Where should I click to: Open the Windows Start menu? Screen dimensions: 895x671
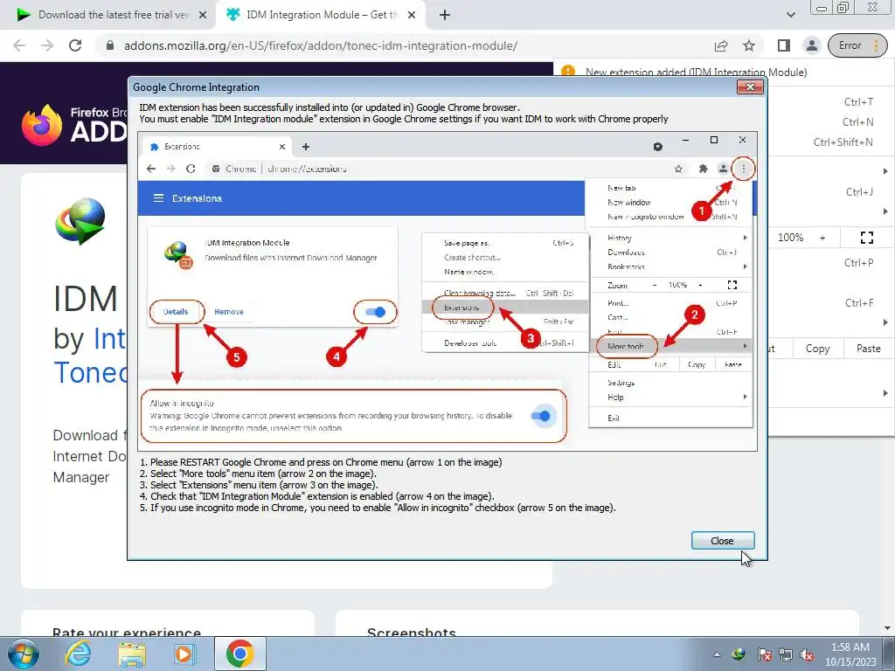24,654
